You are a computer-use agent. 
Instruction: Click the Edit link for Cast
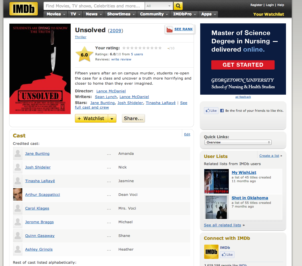tap(187, 134)
